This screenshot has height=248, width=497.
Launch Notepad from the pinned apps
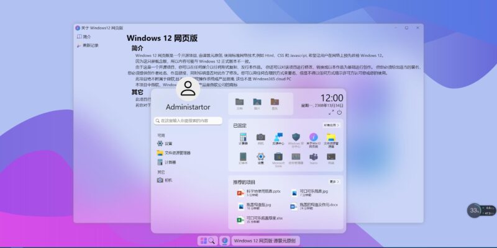[x=243, y=159]
